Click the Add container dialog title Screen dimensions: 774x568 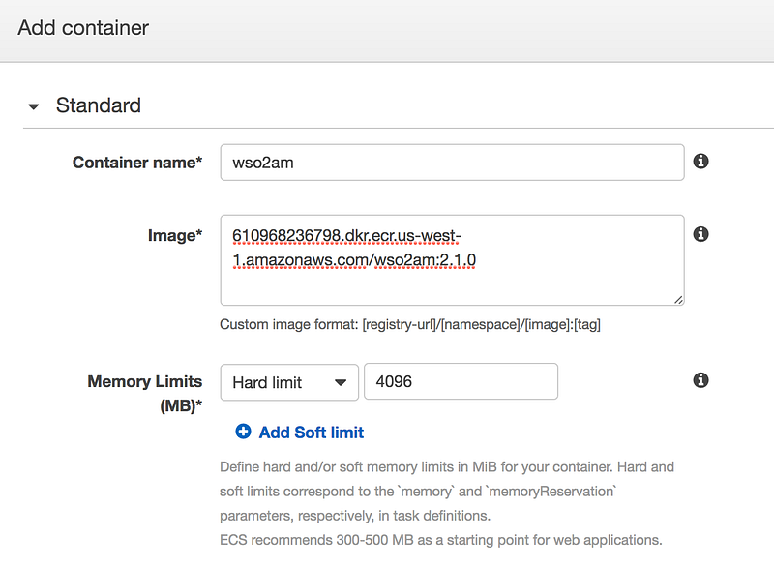(x=83, y=27)
